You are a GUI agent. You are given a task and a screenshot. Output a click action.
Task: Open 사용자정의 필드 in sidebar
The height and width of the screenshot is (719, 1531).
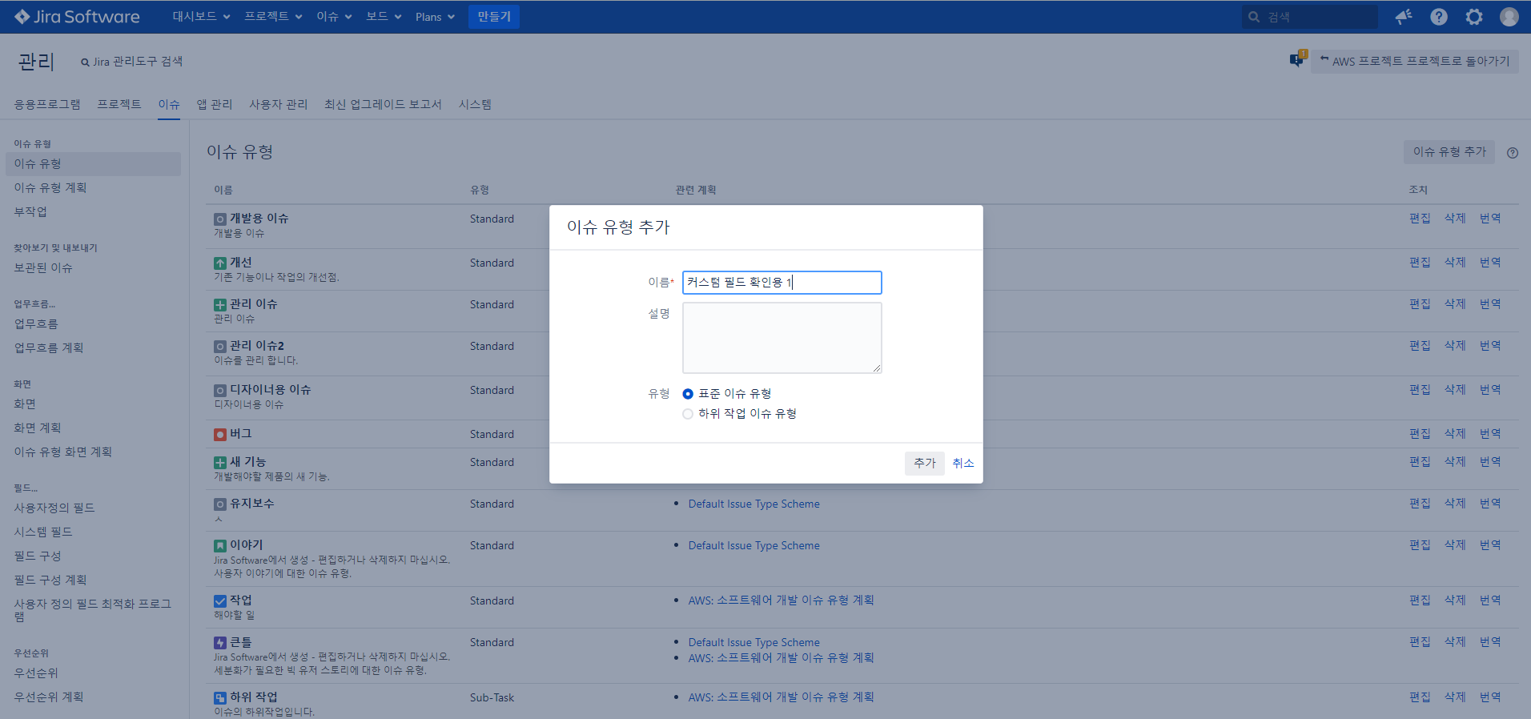pos(54,508)
